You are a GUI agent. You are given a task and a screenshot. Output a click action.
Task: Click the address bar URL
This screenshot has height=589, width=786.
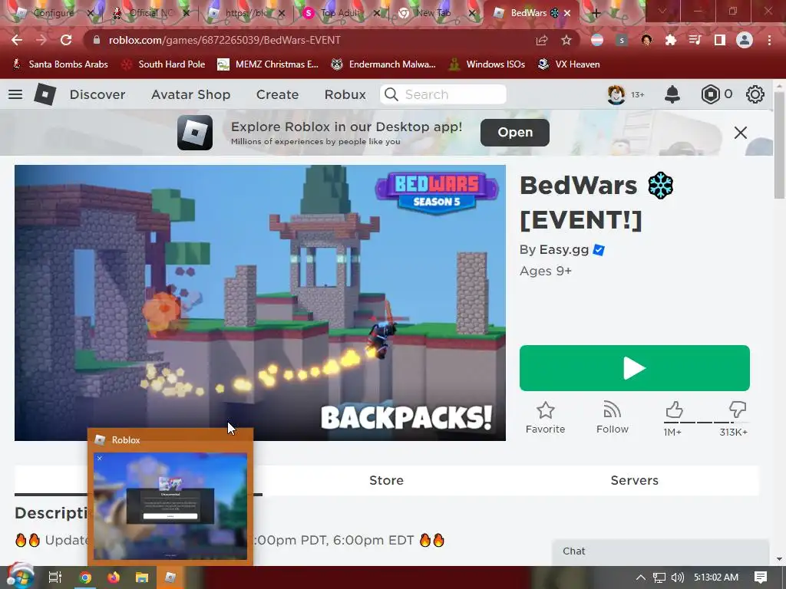[225, 40]
